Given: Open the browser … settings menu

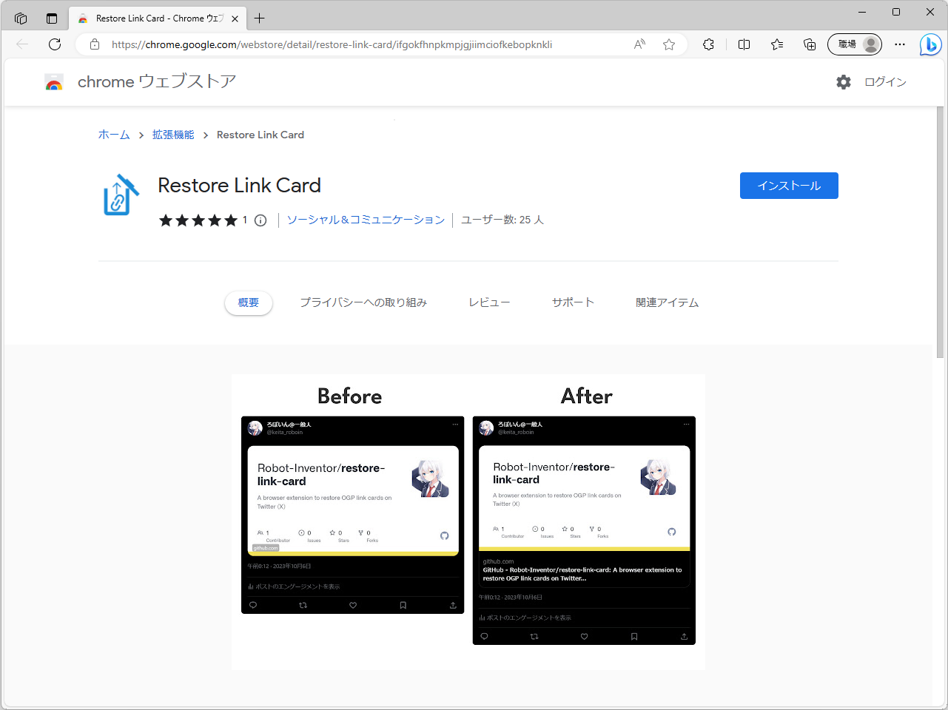Looking at the screenshot, I should [899, 44].
